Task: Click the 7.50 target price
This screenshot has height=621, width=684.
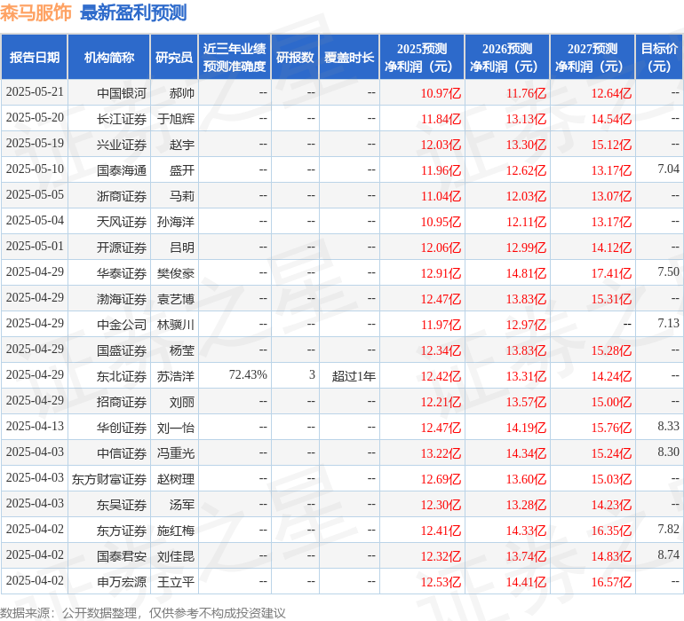Action: (668, 272)
